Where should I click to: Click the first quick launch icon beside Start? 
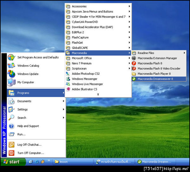tap(31, 162)
